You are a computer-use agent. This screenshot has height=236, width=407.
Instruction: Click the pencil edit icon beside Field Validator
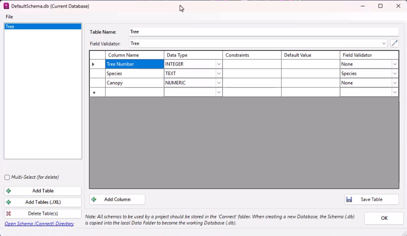[394, 43]
